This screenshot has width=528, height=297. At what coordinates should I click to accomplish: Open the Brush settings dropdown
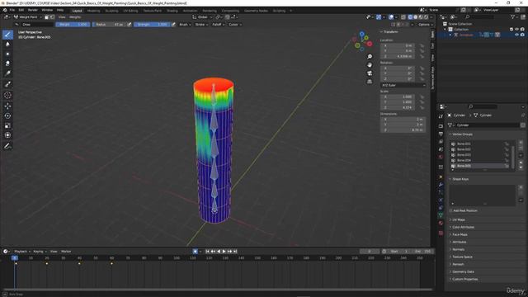[x=185, y=24]
